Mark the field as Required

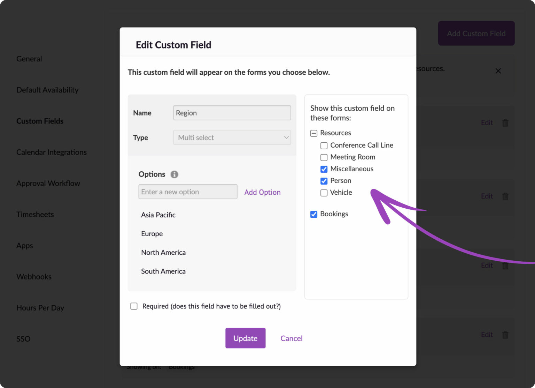134,306
